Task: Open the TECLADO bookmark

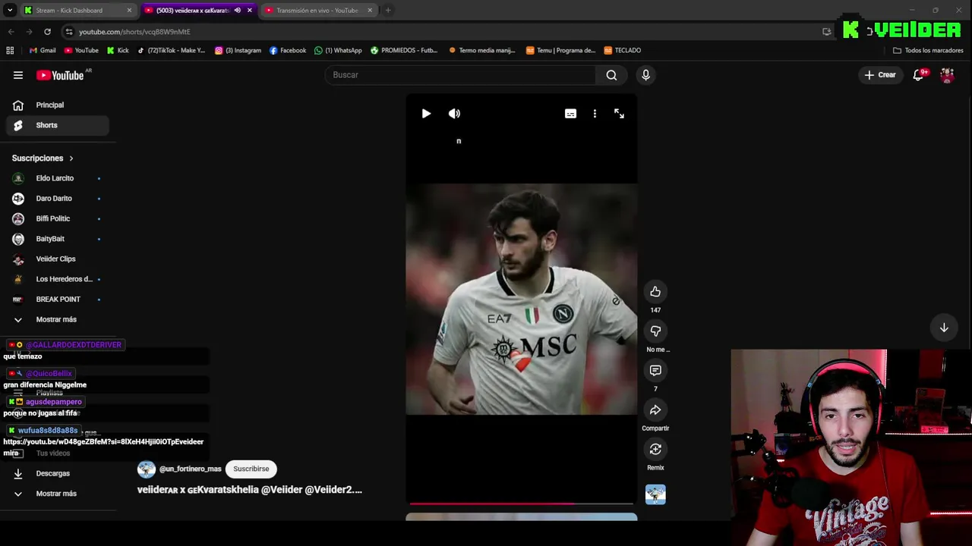Action: pos(623,51)
